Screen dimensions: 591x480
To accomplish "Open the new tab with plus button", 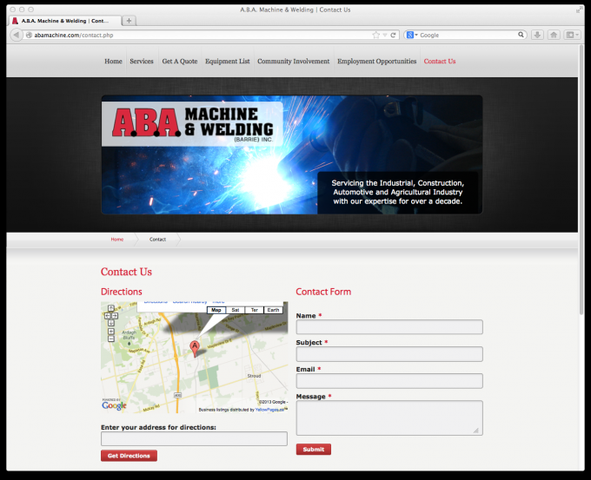I will click(129, 20).
